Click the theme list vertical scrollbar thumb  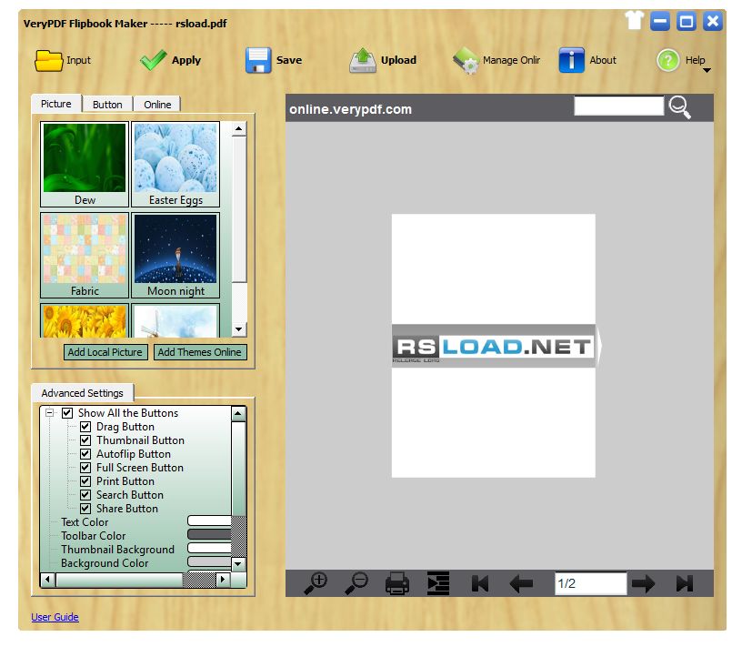click(239, 209)
